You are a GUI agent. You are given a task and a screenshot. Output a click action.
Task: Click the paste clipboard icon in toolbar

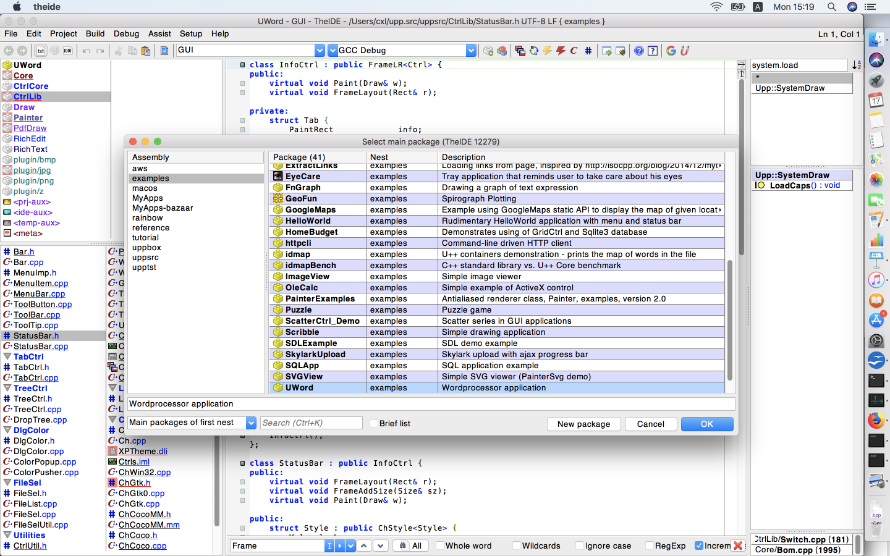point(146,51)
